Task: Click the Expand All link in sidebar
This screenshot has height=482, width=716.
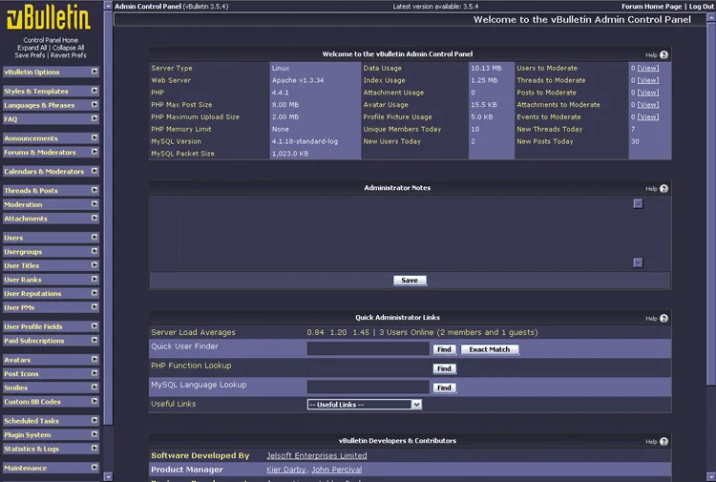Action: pos(32,48)
